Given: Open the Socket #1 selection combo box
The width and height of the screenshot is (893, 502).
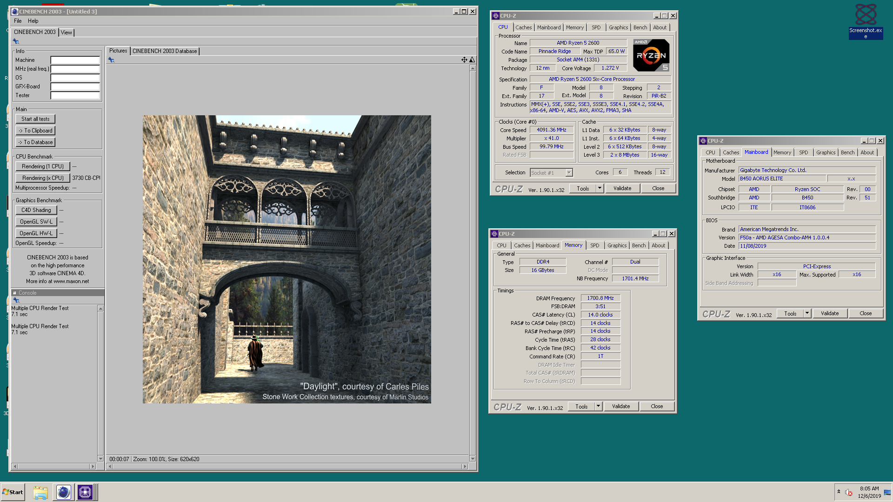Looking at the screenshot, I should tap(551, 172).
